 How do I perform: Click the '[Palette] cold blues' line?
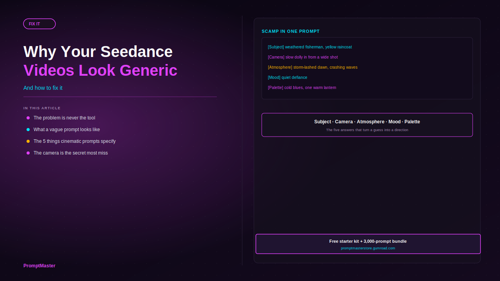[x=302, y=87]
